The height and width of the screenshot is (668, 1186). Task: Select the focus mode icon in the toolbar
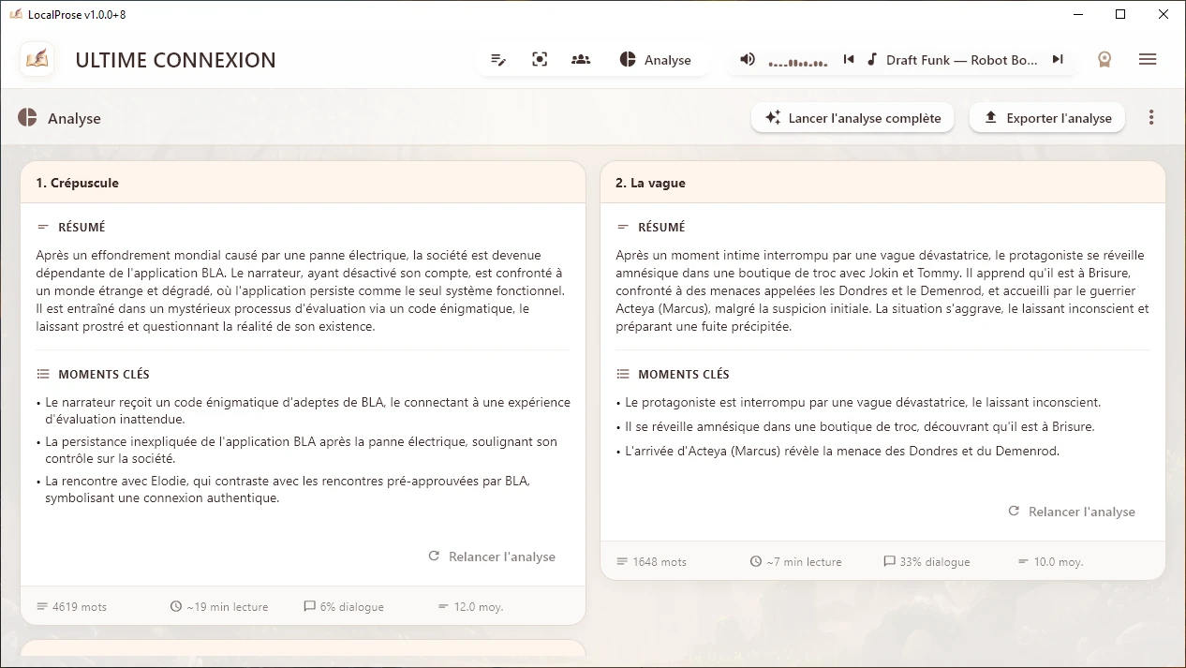coord(540,59)
